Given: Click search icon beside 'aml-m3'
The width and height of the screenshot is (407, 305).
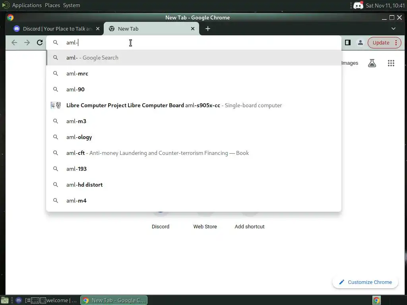Looking at the screenshot, I should (x=56, y=121).
